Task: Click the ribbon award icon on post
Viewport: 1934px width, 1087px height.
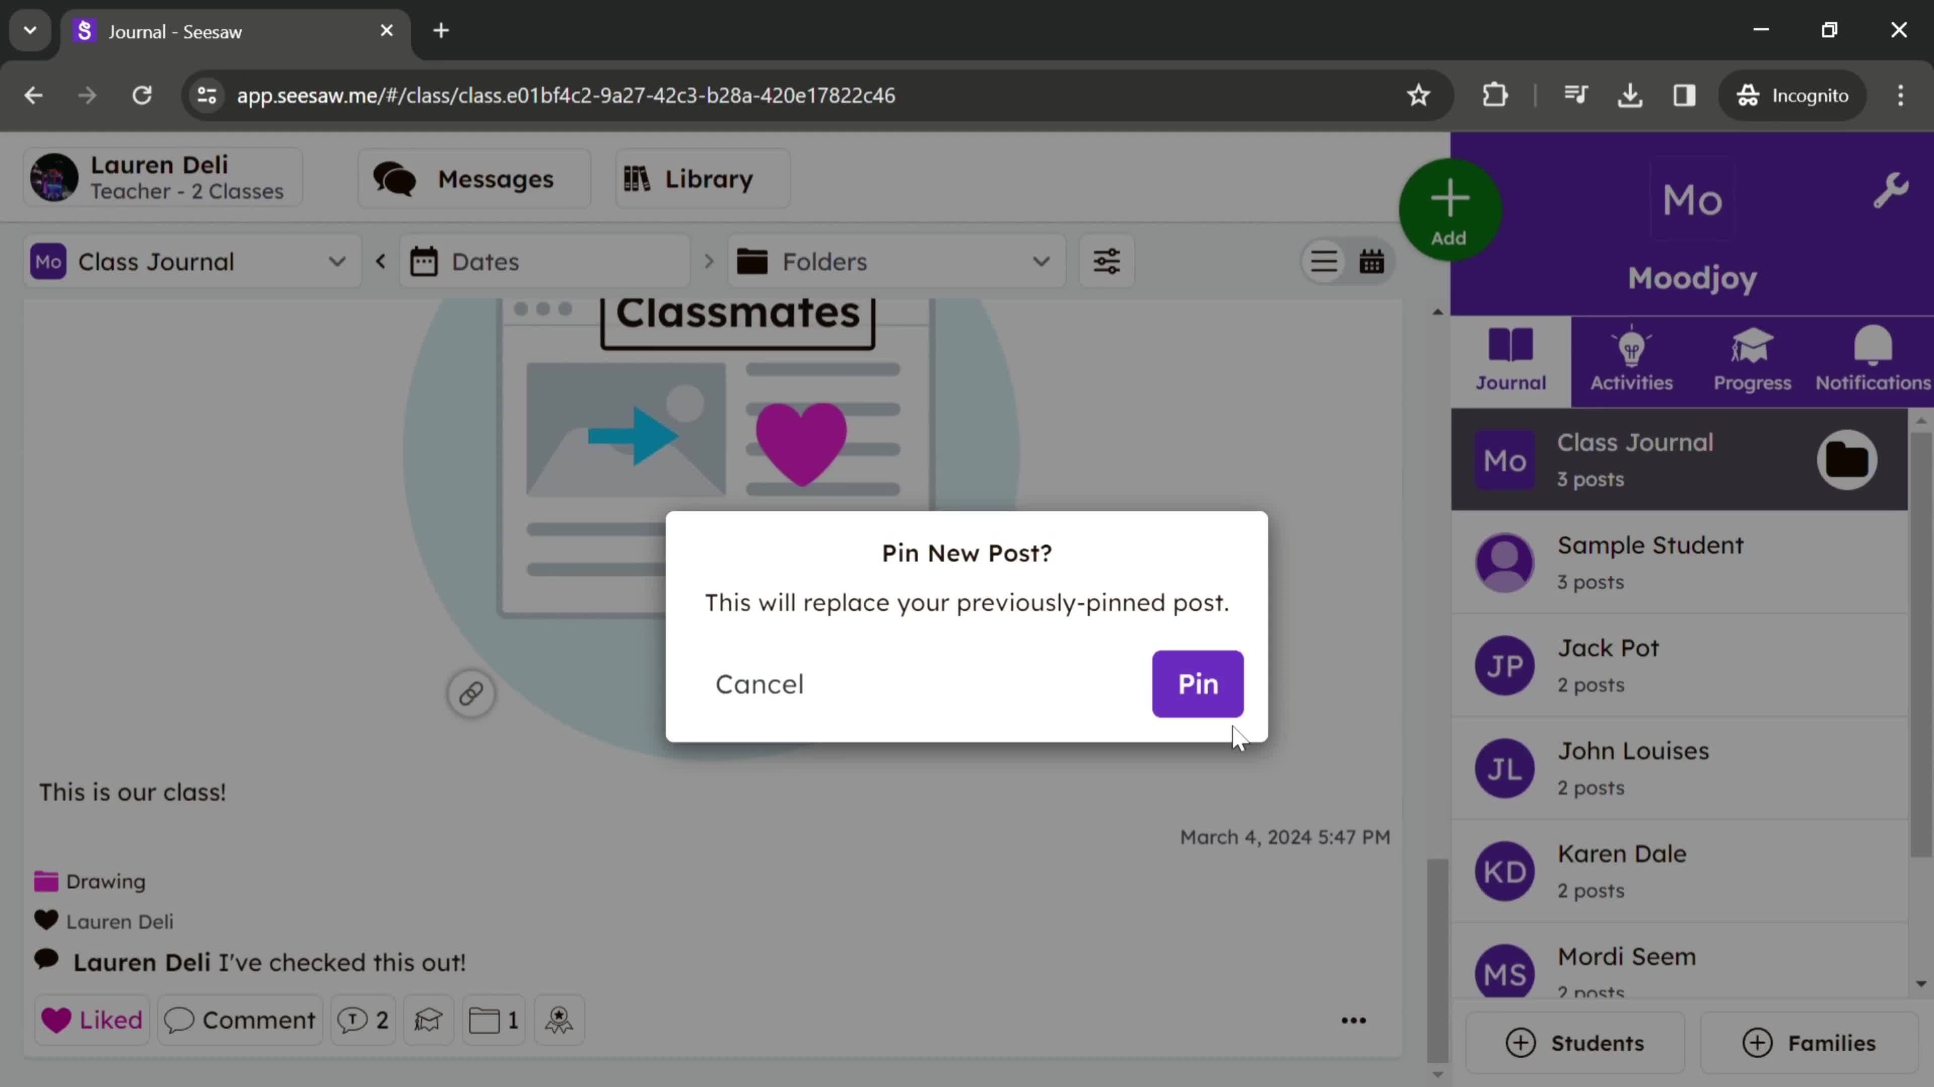Action: [560, 1020]
